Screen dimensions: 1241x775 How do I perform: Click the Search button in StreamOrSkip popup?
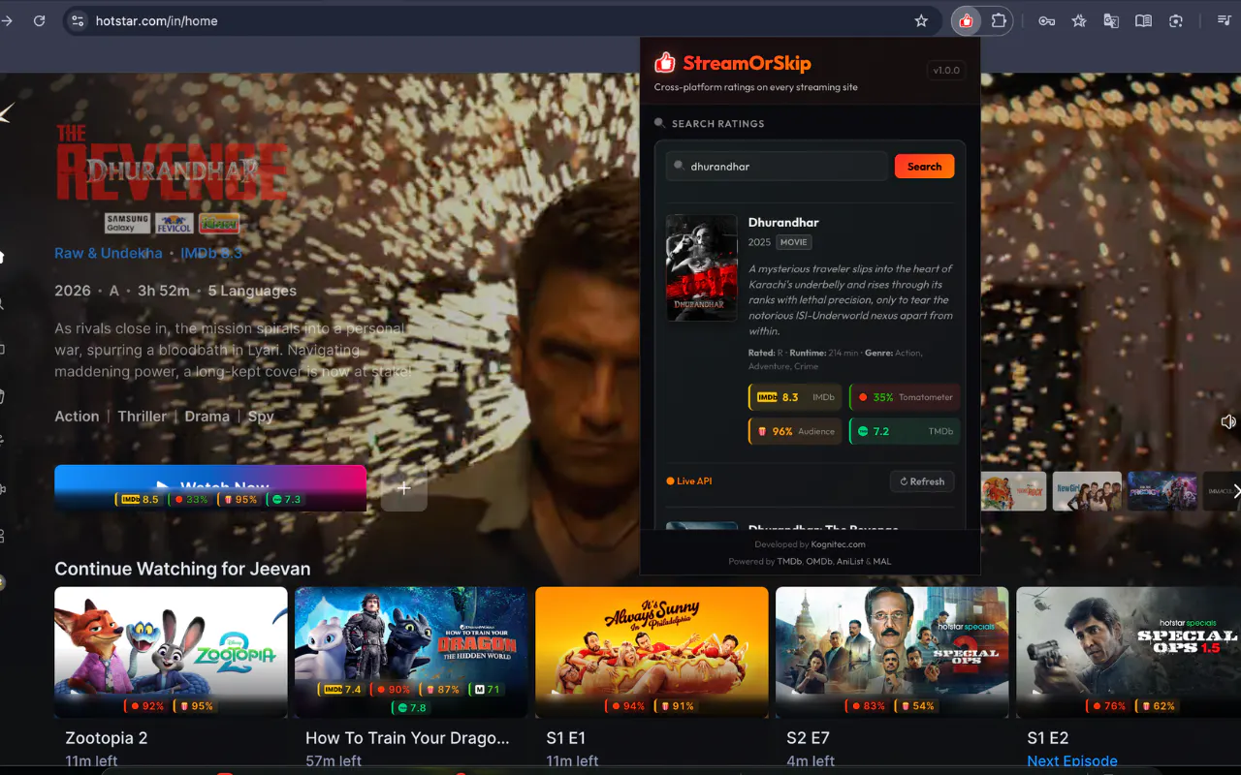point(924,167)
